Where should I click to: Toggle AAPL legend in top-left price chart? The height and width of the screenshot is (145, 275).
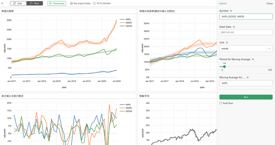click(x=126, y=20)
